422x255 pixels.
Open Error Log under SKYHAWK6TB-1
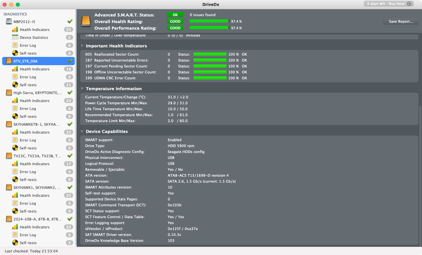tap(28, 140)
